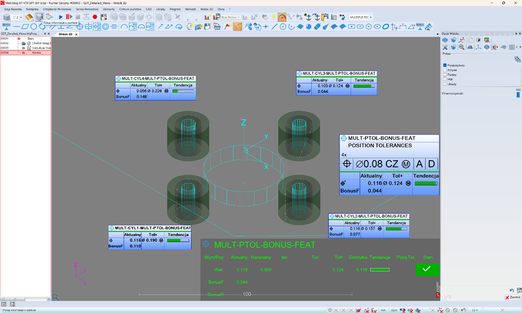The width and height of the screenshot is (522, 313).
Task: Click the blue Play program button
Action: click(60, 17)
